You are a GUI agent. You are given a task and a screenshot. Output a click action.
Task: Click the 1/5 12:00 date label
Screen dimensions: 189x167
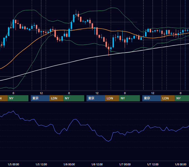coord(41,164)
